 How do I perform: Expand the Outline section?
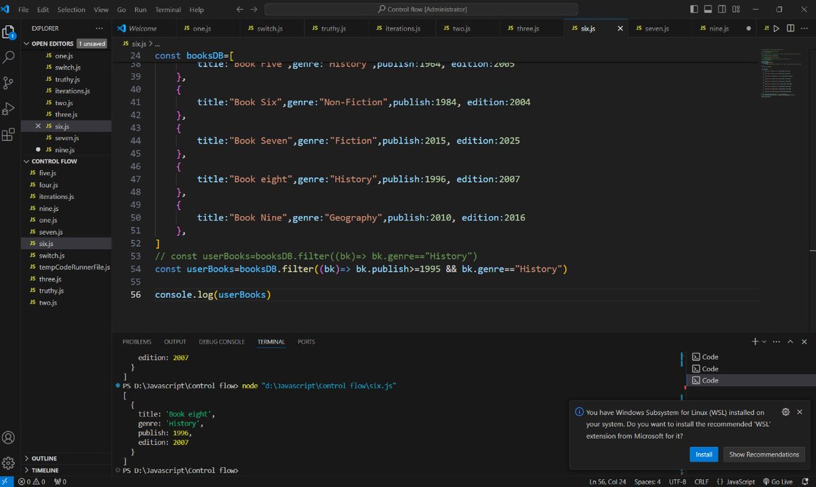[44, 458]
